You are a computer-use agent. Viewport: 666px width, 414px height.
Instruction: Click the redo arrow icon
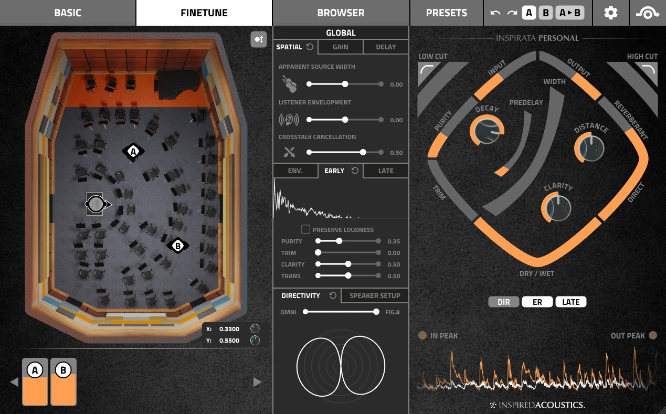point(512,13)
